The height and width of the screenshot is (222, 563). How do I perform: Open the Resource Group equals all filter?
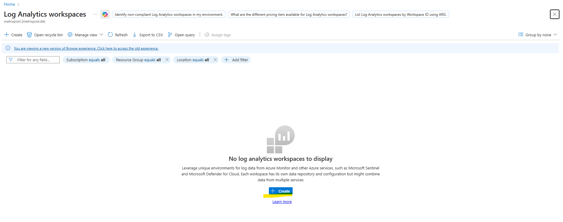[x=138, y=60]
